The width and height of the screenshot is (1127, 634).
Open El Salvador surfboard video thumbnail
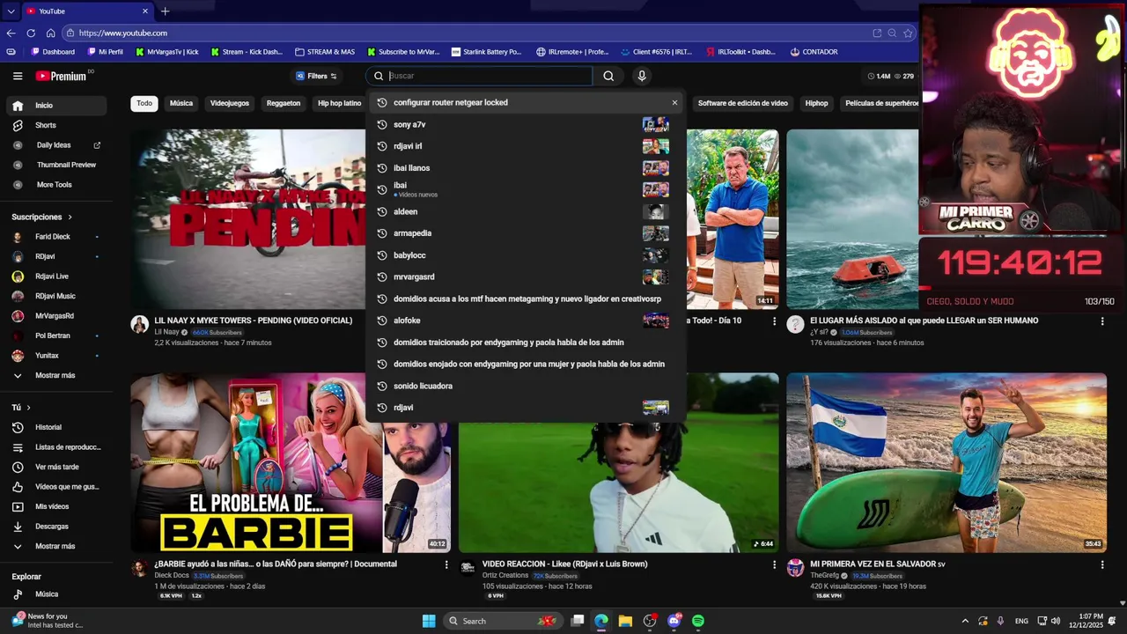(x=947, y=463)
